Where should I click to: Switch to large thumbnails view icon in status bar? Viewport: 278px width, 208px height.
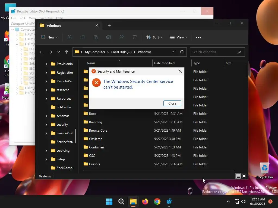click(244, 176)
